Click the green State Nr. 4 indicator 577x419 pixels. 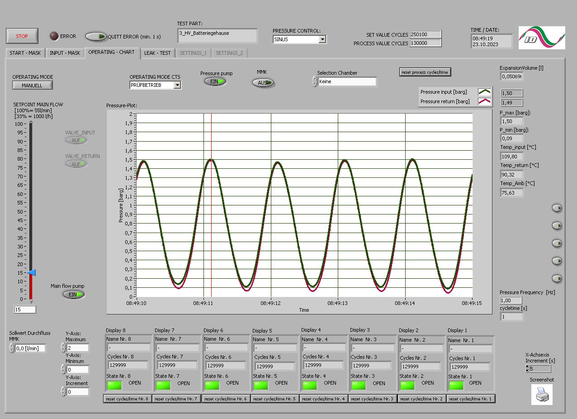(x=310, y=385)
